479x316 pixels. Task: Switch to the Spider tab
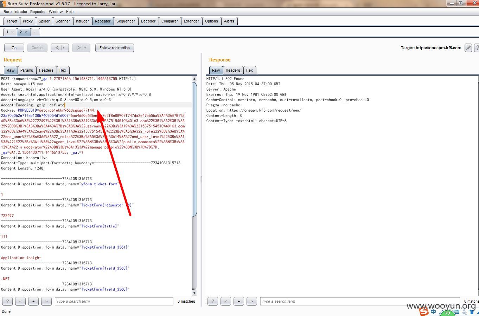[44, 21]
